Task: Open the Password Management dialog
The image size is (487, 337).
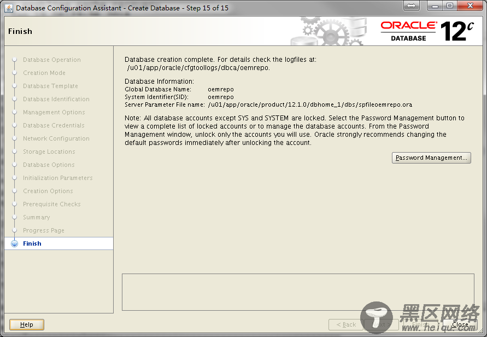Action: point(431,158)
